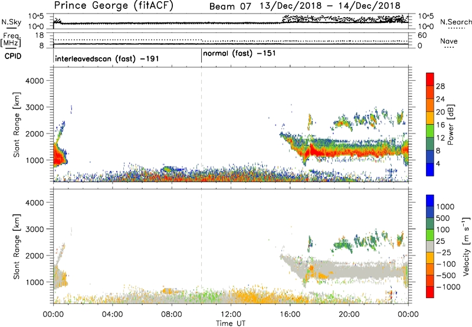The height and width of the screenshot is (327, 472).
Task: Click the date range '13/Dec/2018 - 14/Dec/2018'
Action: (330, 6)
